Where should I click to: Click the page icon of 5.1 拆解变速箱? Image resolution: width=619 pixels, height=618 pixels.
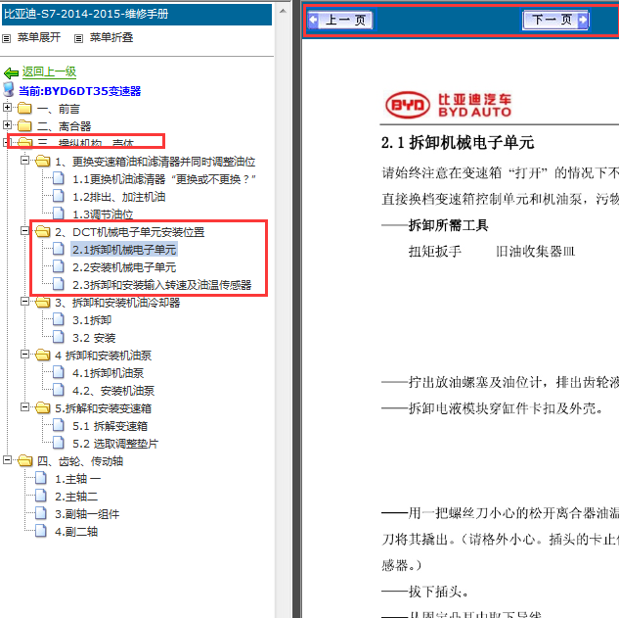(x=59, y=425)
